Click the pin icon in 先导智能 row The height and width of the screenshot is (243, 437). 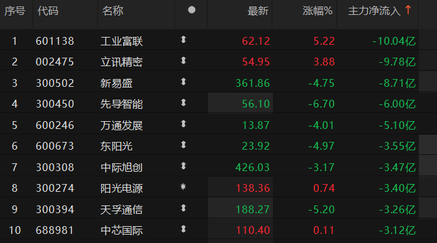[x=183, y=102]
